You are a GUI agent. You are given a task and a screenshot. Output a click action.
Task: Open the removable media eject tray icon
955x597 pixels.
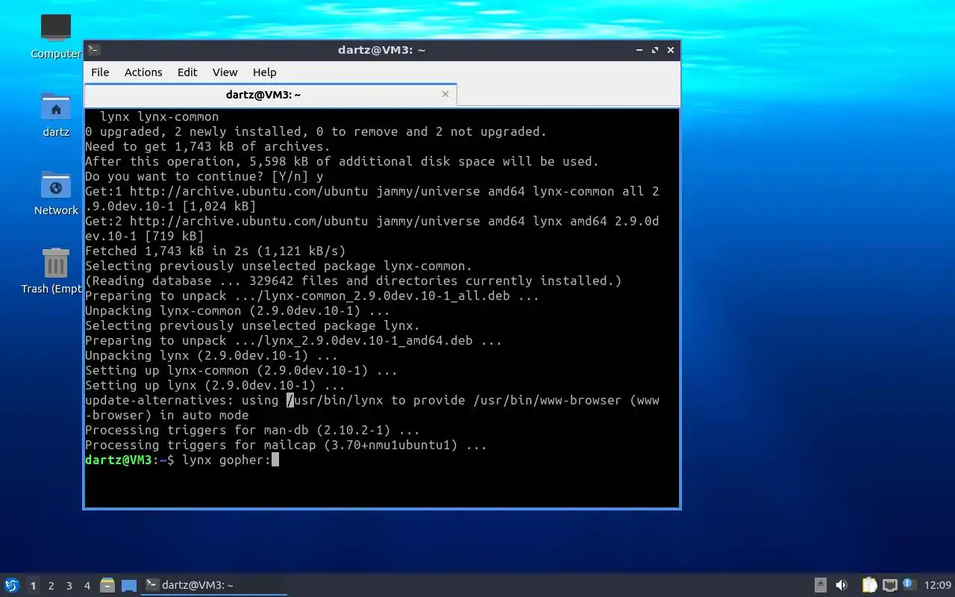click(821, 585)
